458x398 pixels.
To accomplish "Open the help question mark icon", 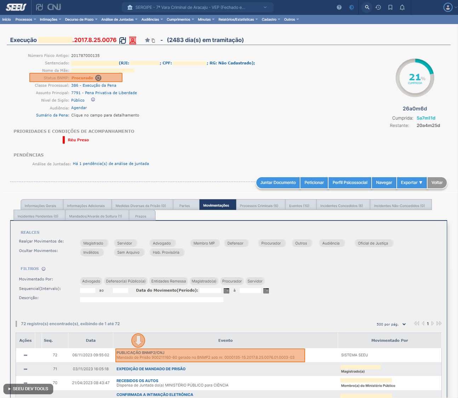I will pos(339,7).
